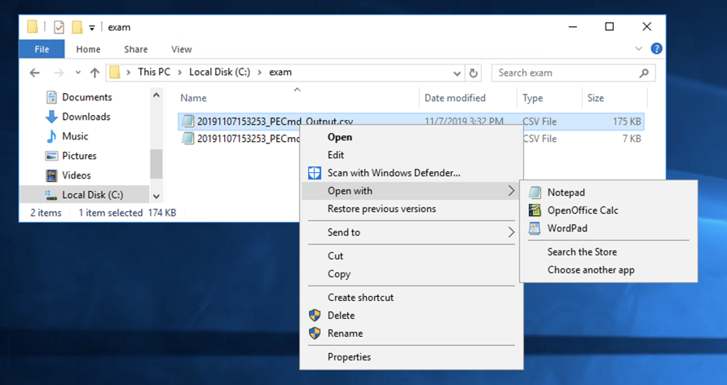This screenshot has height=385, width=727.
Task: Click the Notepad icon in Open with submenu
Action: (535, 192)
